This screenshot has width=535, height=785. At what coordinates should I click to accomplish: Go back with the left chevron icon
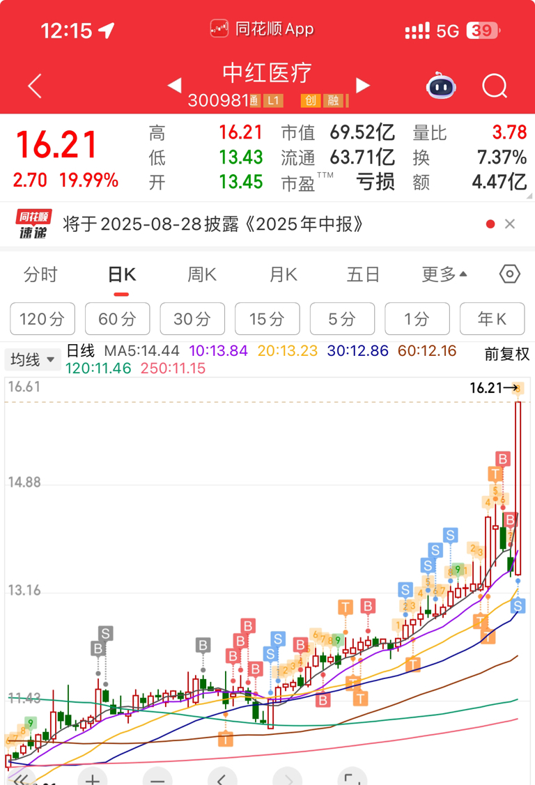(35, 86)
